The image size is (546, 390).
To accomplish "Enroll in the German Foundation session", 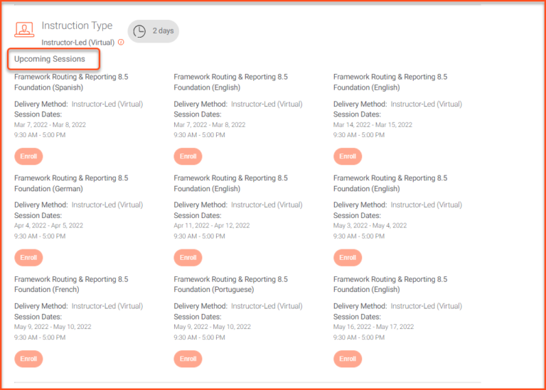I will (28, 257).
